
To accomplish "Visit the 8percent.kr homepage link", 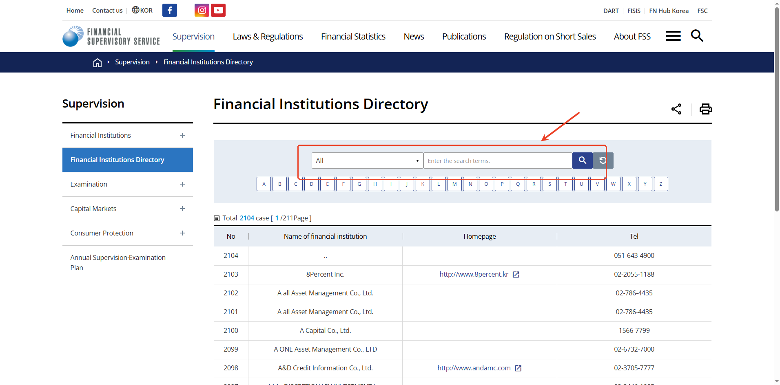I will tap(474, 275).
